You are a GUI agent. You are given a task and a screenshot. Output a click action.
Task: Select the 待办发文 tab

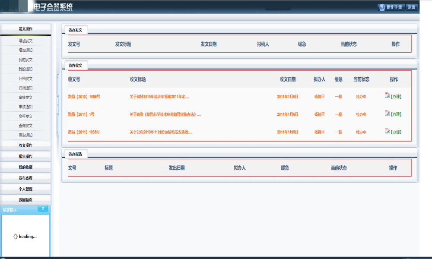click(76, 30)
